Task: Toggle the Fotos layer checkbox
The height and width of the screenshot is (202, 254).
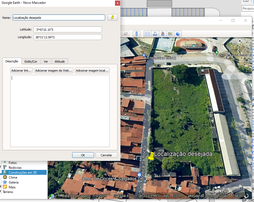Action: (1, 162)
